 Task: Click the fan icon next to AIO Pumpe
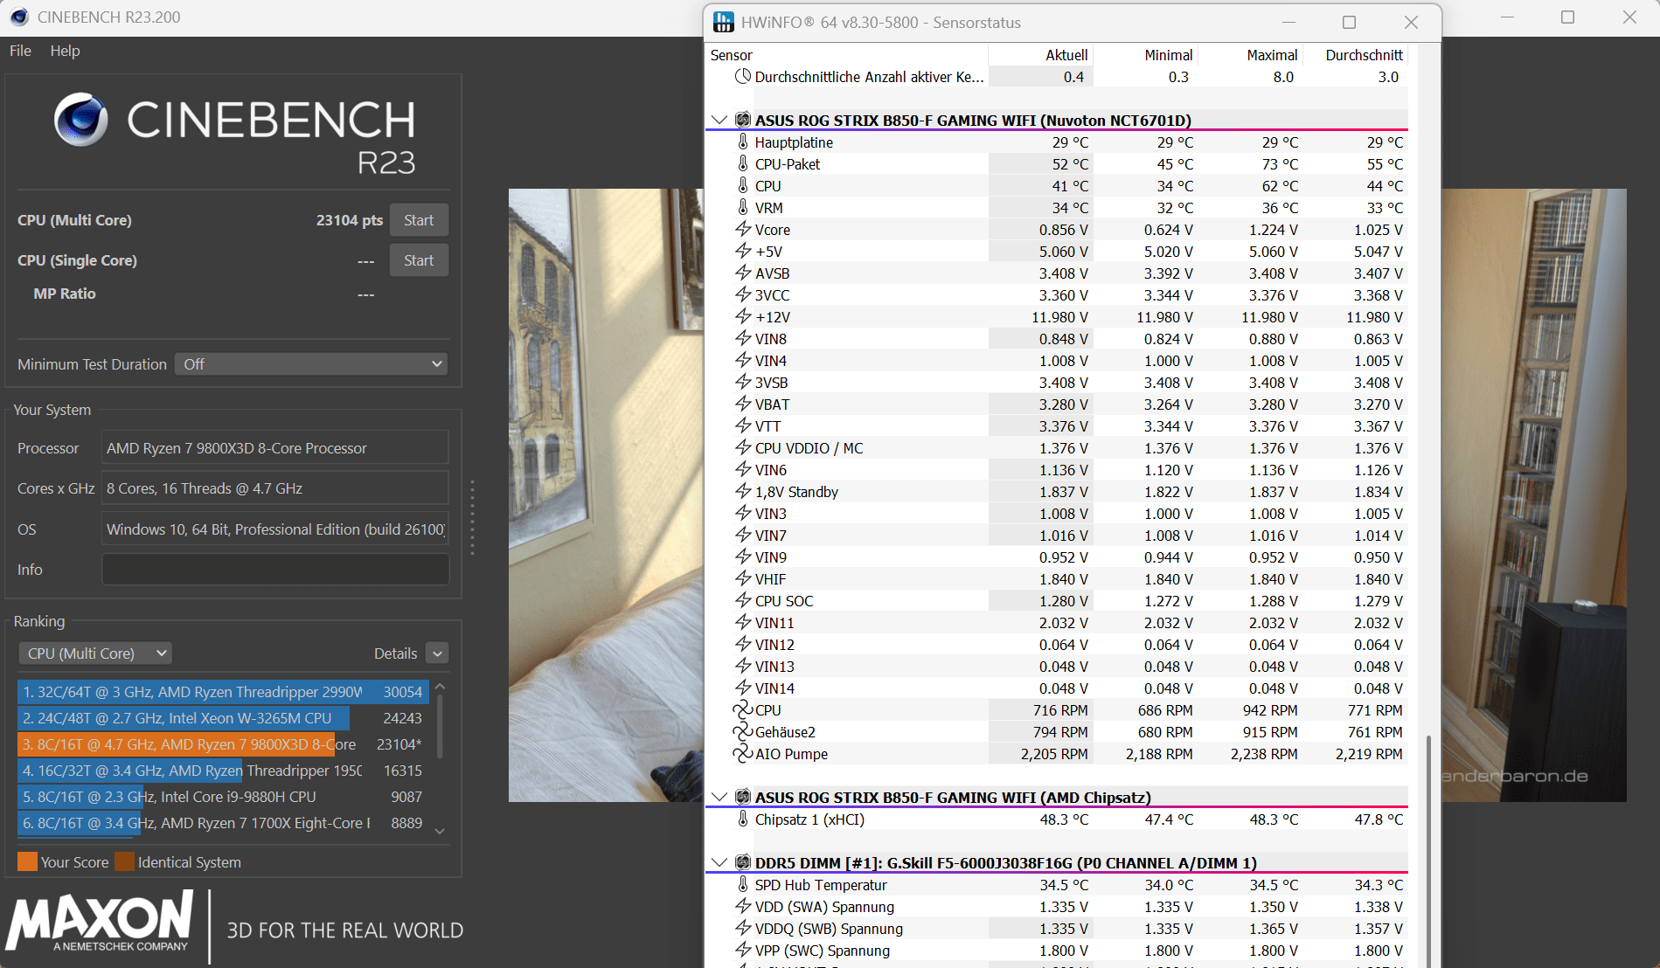click(743, 753)
